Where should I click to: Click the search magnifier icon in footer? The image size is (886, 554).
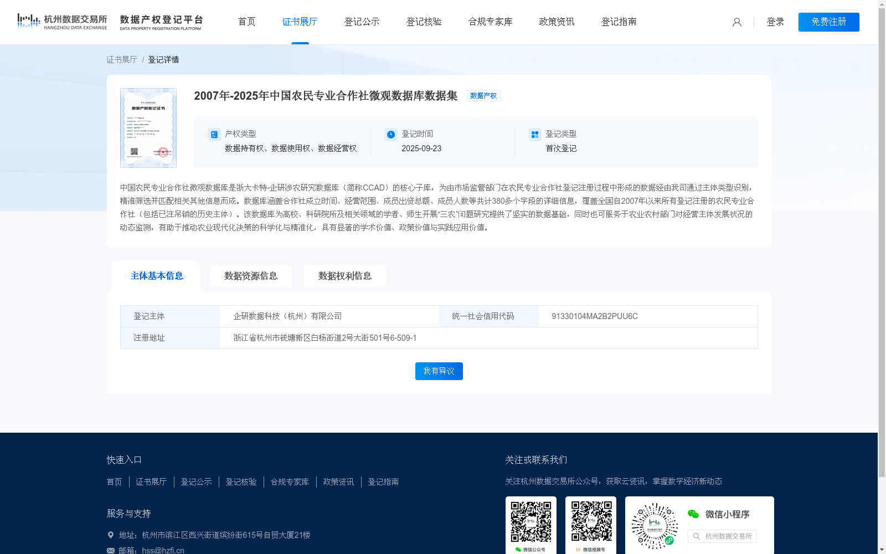point(697,536)
